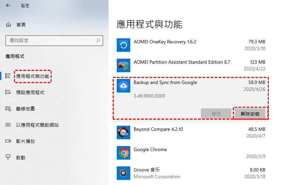The width and height of the screenshot is (281, 185).
Task: Click the AOMEI OneKey Recovery icon
Action: click(x=124, y=45)
